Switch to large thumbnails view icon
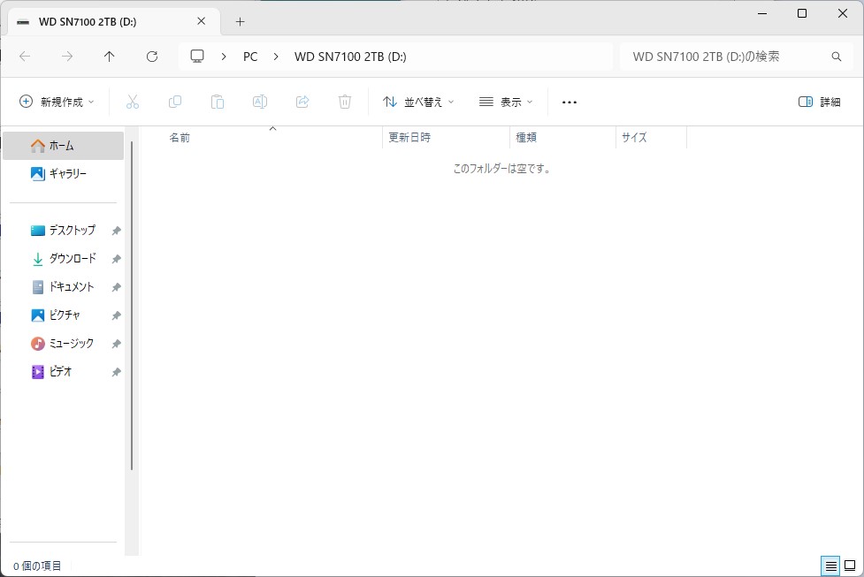The height and width of the screenshot is (577, 864). [x=850, y=566]
